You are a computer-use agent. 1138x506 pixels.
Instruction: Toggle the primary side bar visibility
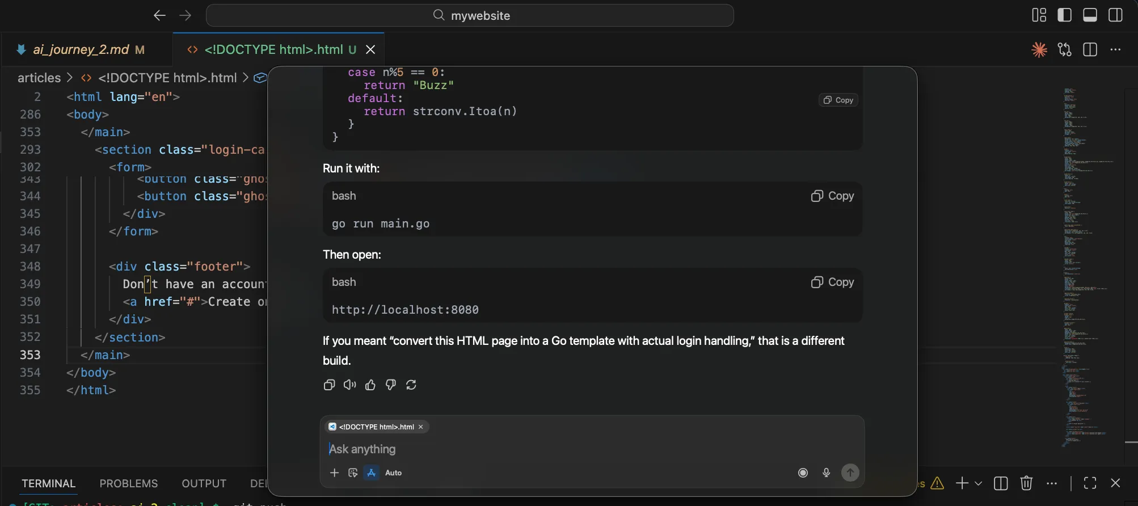tap(1065, 15)
